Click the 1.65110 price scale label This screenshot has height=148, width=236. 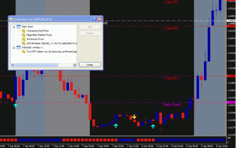(x=231, y=9)
